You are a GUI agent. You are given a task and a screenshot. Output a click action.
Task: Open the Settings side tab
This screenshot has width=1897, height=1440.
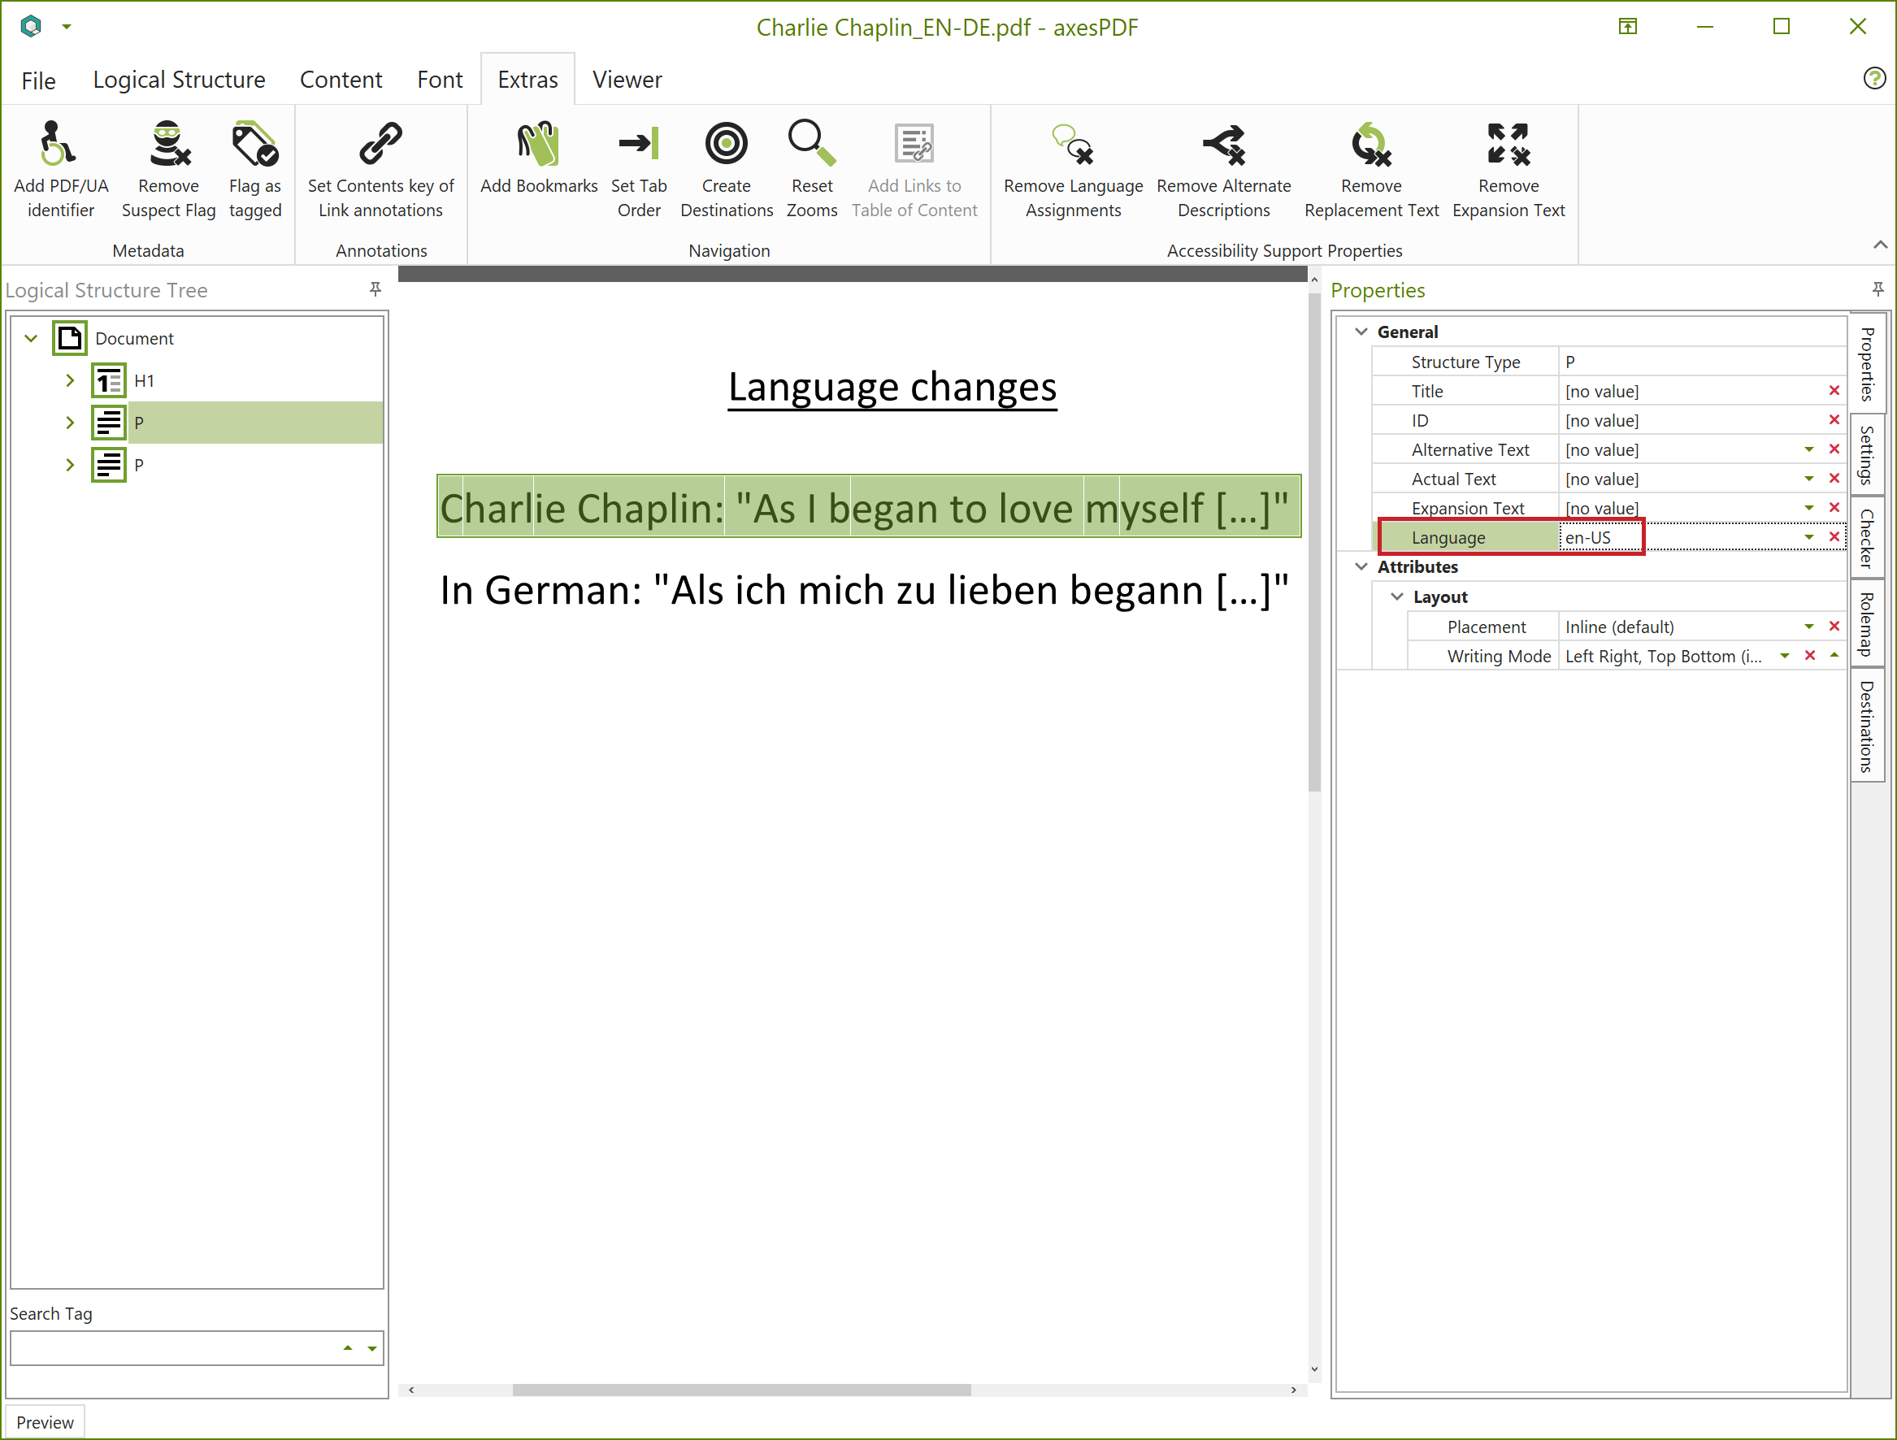click(x=1867, y=454)
